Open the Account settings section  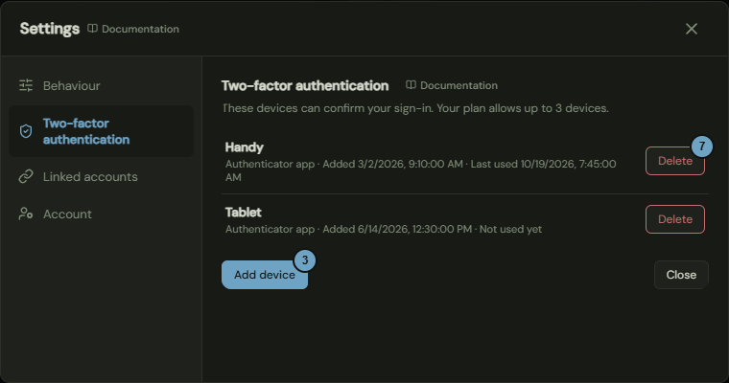coord(101,214)
